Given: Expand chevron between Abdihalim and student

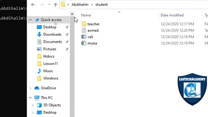Looking at the screenshot, I should (x=92, y=5).
